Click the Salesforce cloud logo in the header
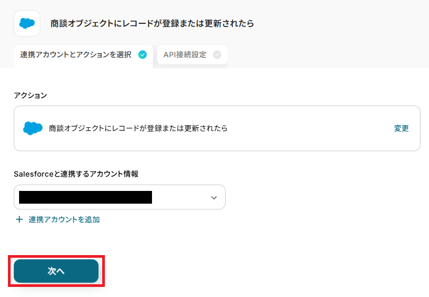 (x=27, y=23)
